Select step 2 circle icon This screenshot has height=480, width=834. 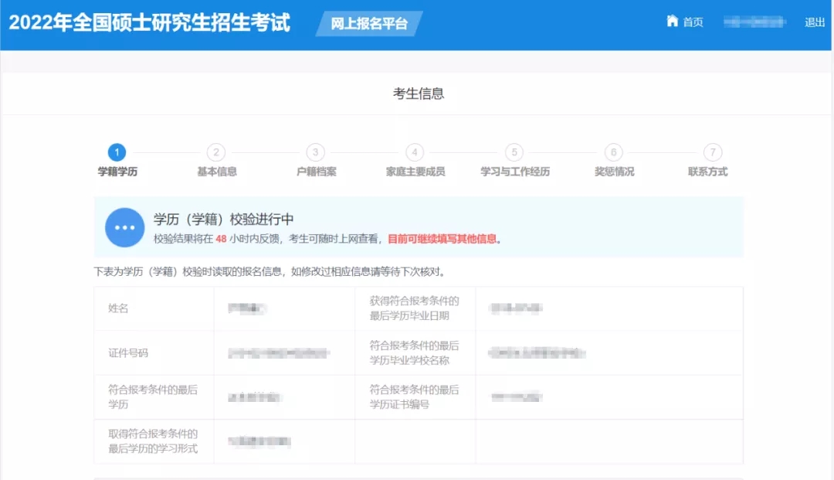point(216,152)
